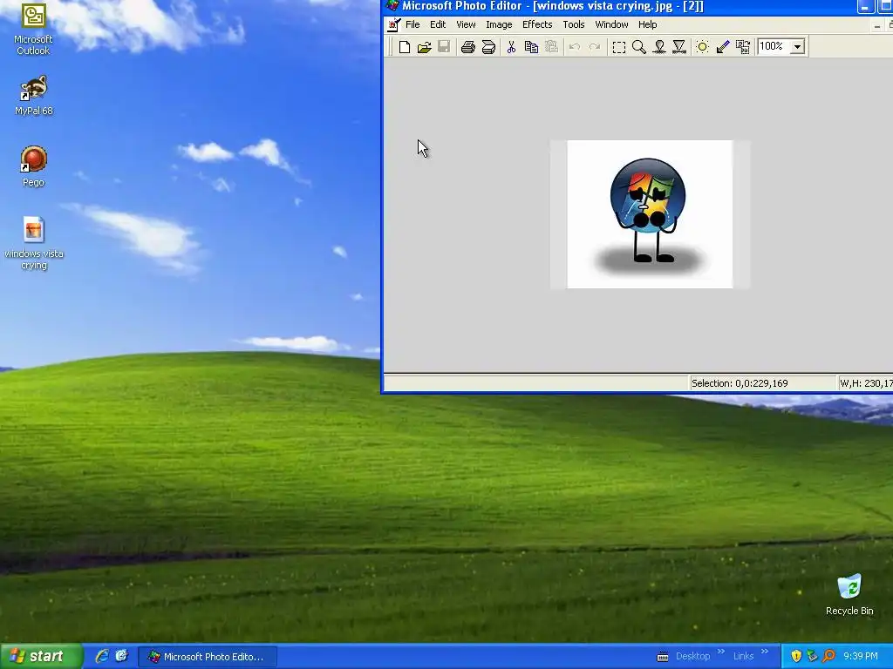Open the Windows start menu
Image resolution: width=893 pixels, height=669 pixels.
pos(41,656)
